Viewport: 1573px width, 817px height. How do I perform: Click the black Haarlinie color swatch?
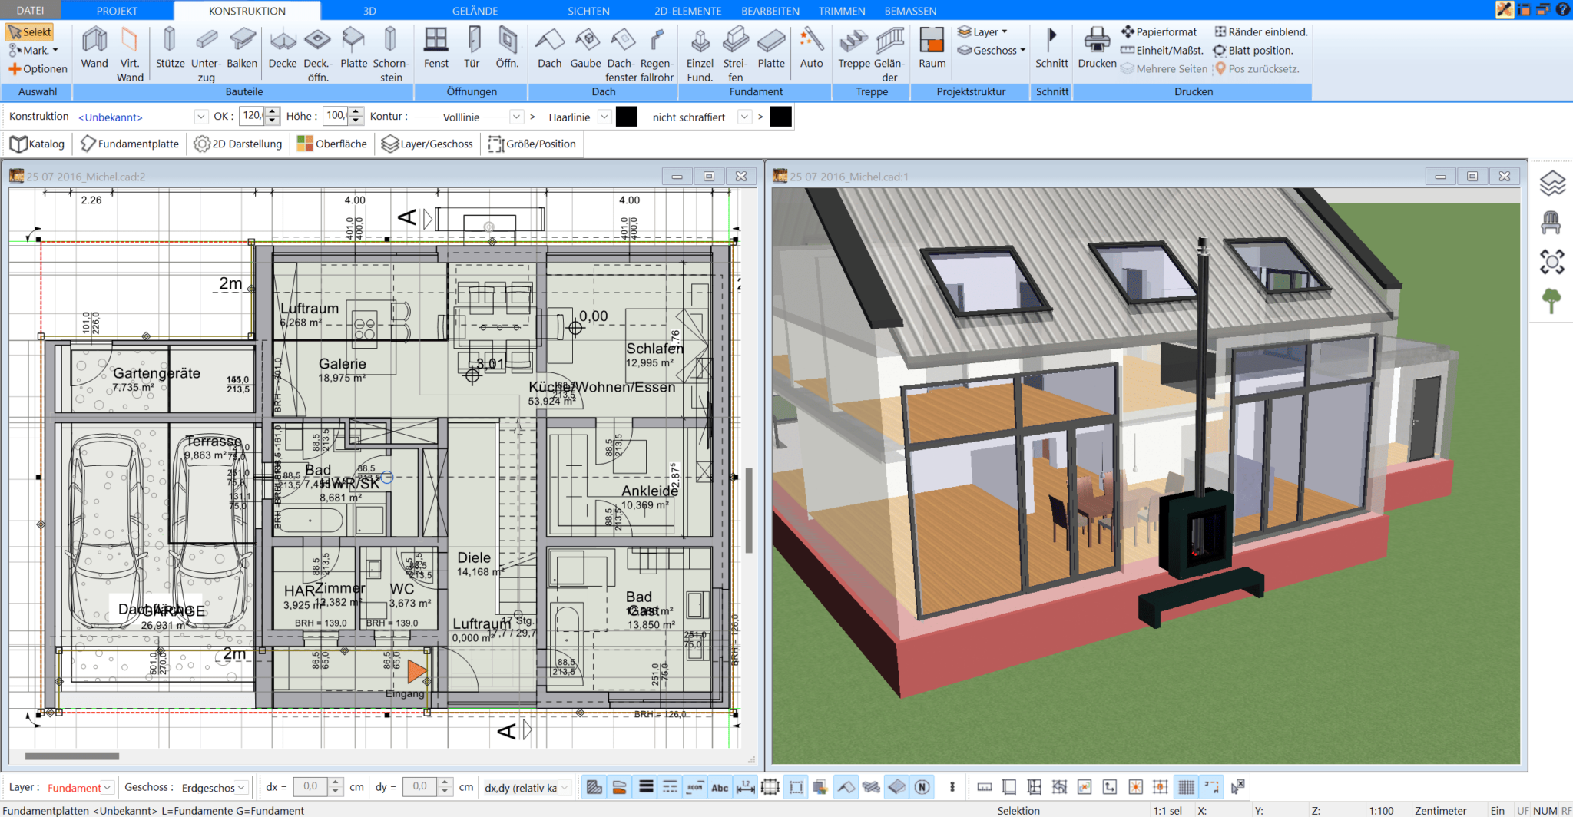(627, 117)
